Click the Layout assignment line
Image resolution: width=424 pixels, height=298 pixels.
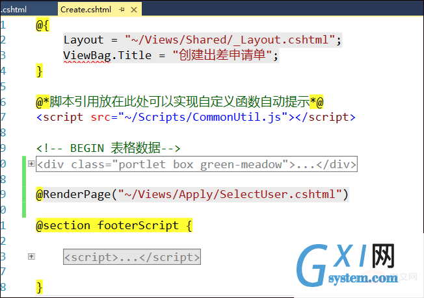click(x=202, y=40)
